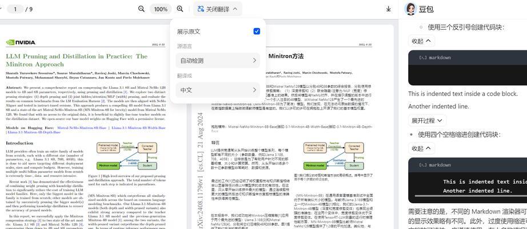
Task: Click the 翻译成 label
Action: [x=185, y=76]
